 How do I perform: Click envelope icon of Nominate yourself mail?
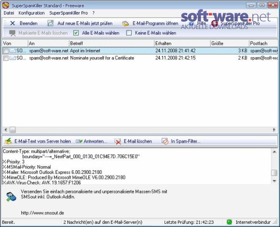coord(12,58)
